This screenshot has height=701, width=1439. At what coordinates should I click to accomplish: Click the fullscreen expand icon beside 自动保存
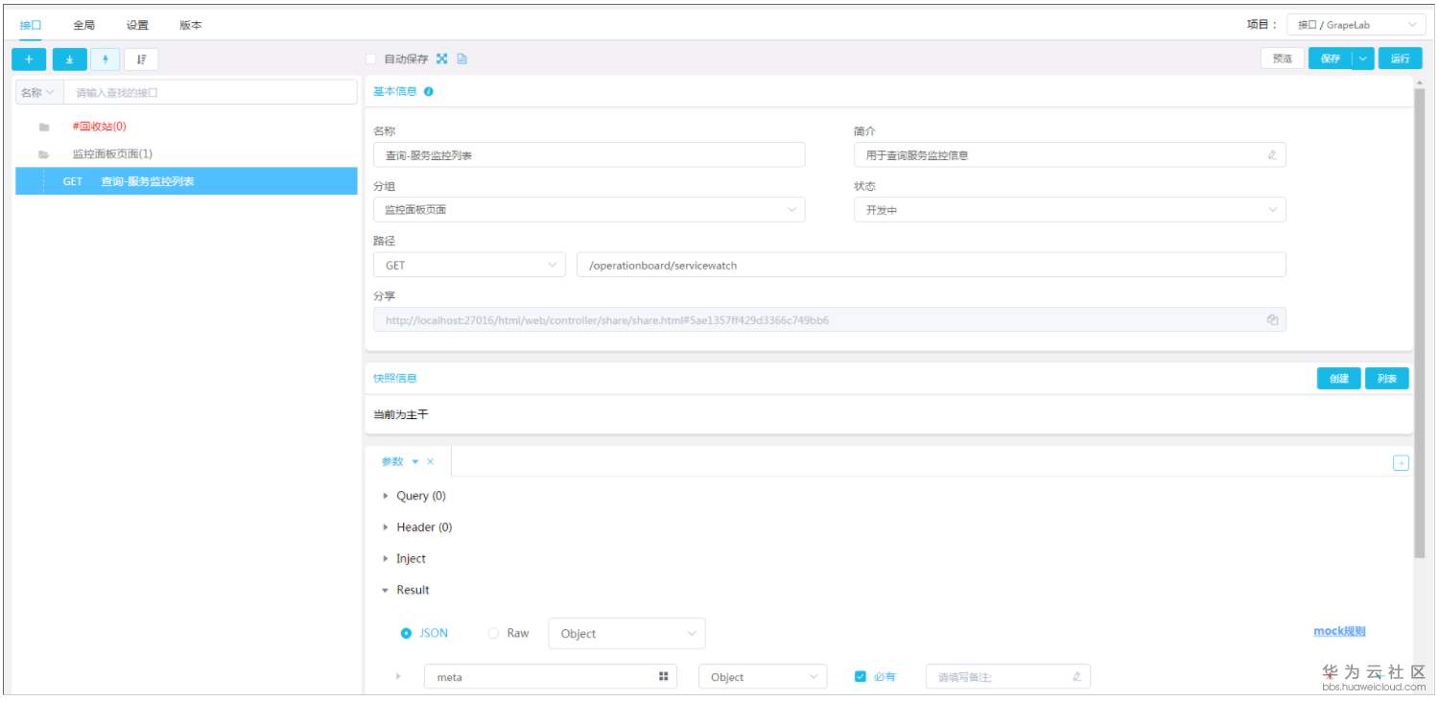tap(442, 58)
